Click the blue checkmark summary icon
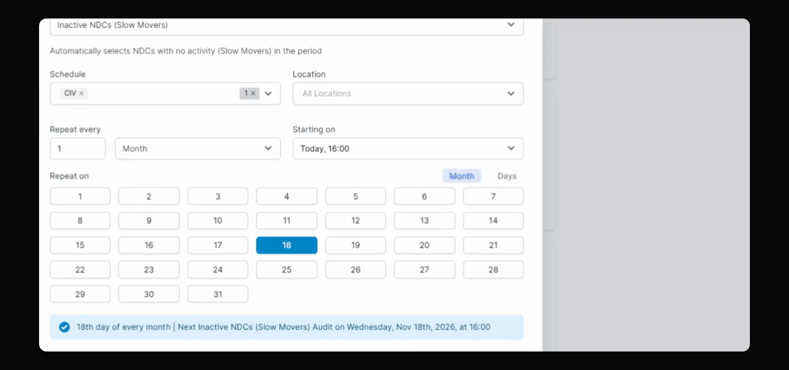This screenshot has height=370, width=789. pos(64,327)
